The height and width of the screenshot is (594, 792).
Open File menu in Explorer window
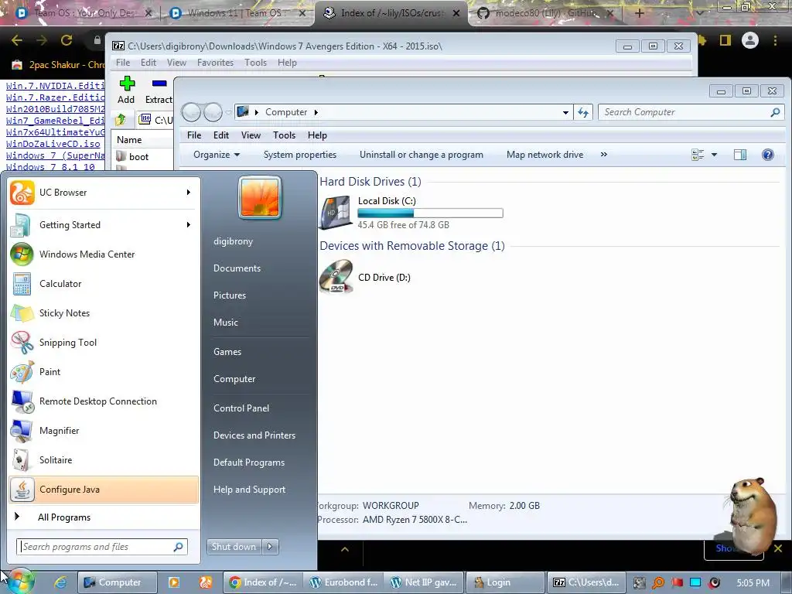tap(194, 135)
